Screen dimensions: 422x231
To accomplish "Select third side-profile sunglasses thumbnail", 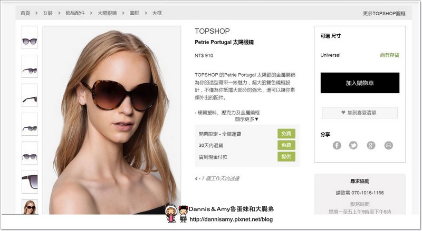I will [30, 95].
